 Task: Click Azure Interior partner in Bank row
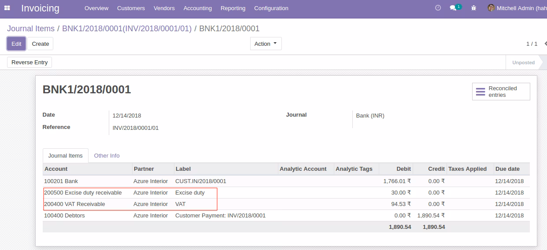tap(151, 181)
